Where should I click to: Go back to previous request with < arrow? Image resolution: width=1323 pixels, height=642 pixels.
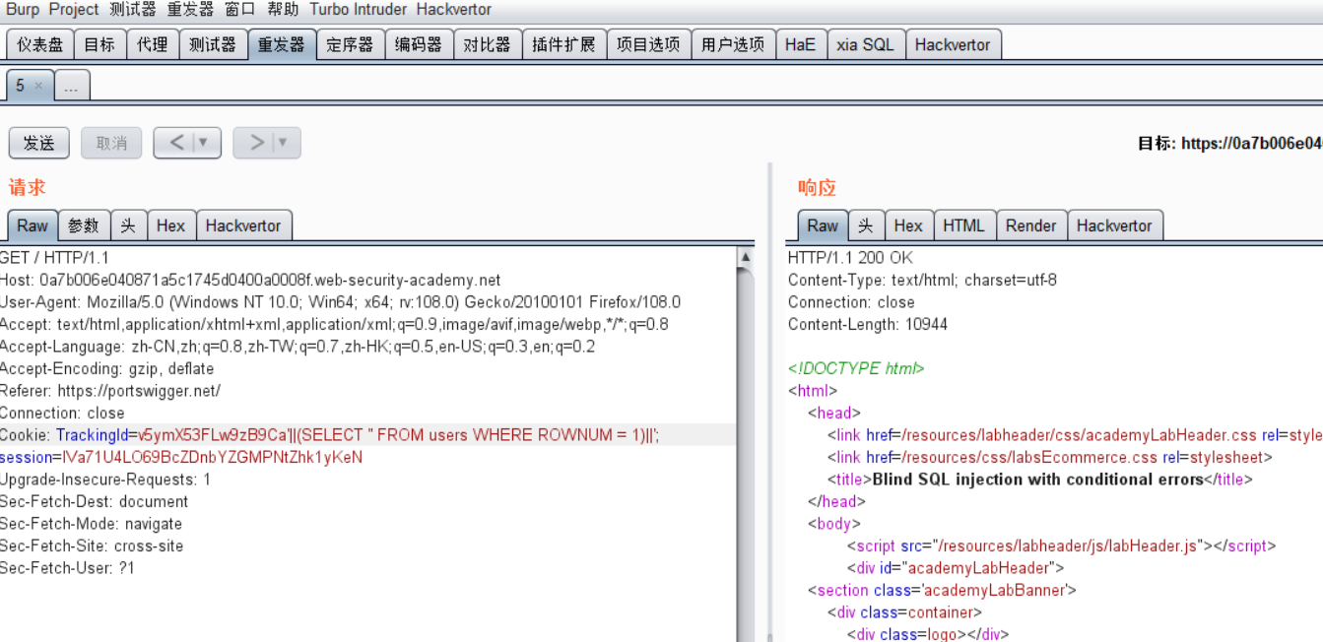coord(176,143)
